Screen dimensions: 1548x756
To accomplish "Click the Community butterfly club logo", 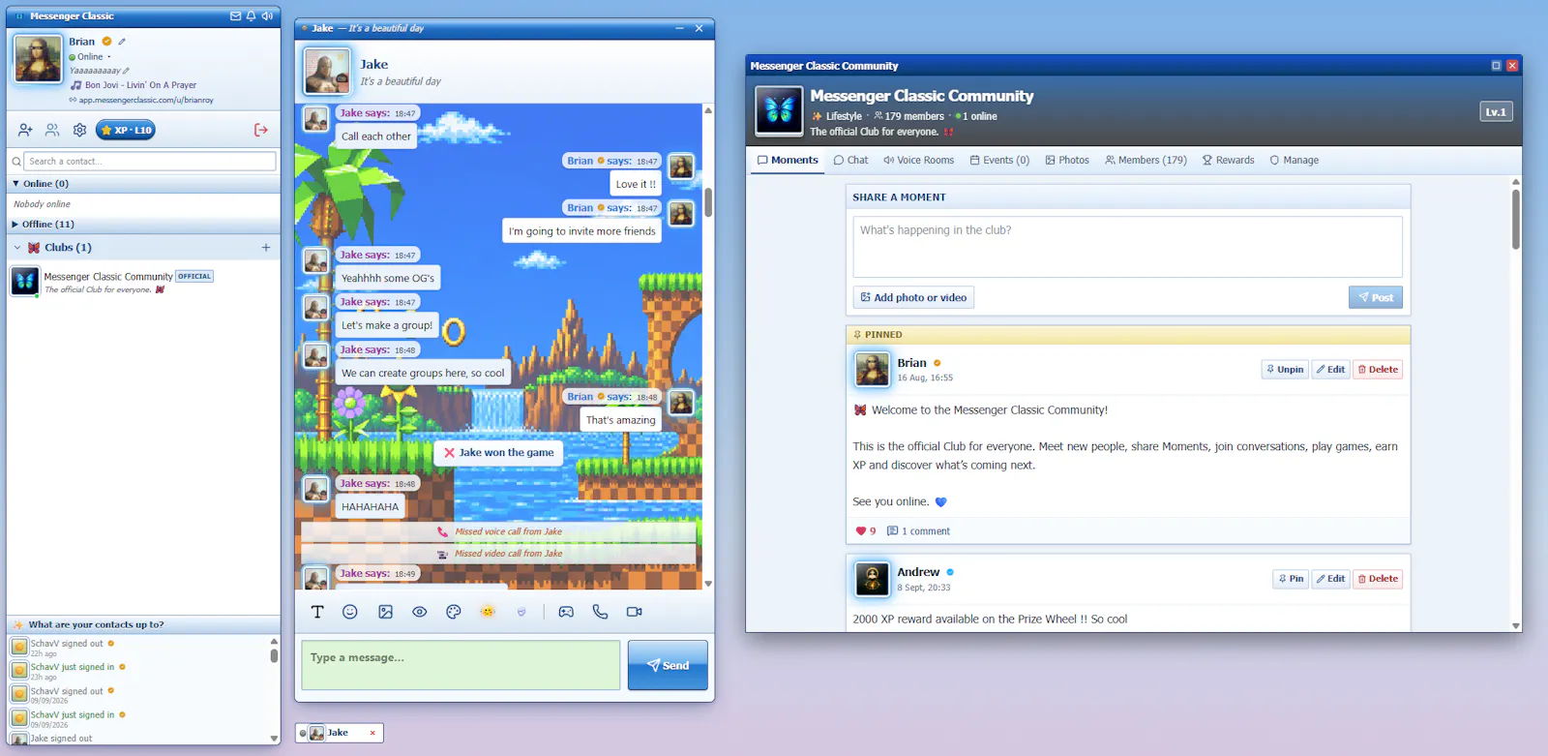I will pos(779,110).
